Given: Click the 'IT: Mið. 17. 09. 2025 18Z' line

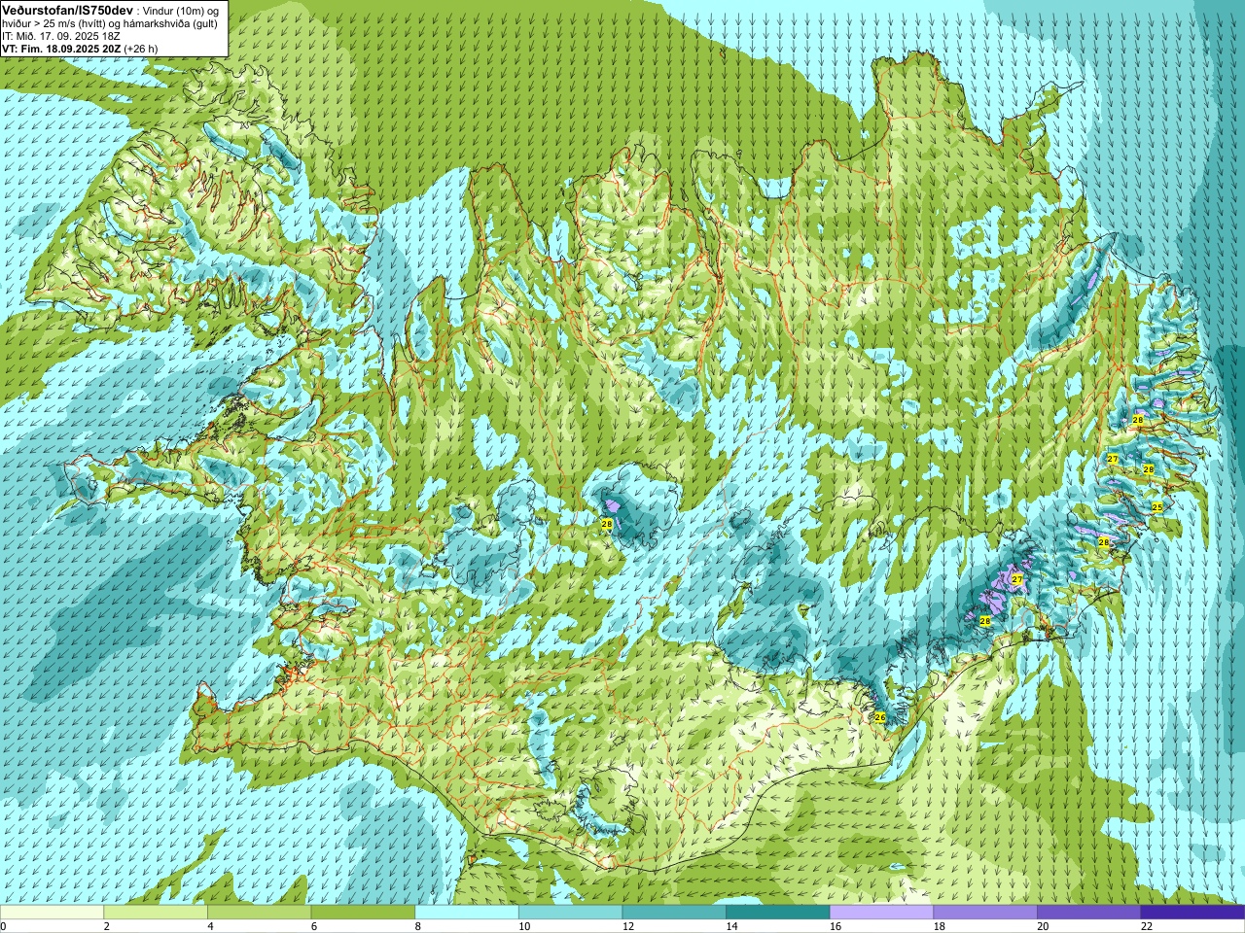Looking at the screenshot, I should pos(60,36).
